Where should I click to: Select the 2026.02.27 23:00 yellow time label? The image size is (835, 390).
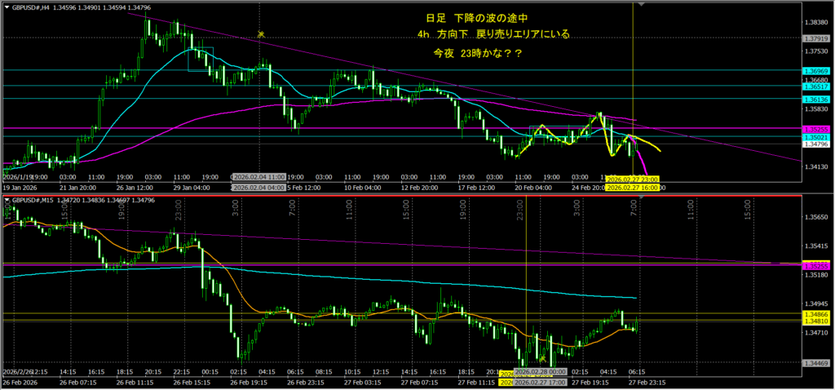(633, 179)
